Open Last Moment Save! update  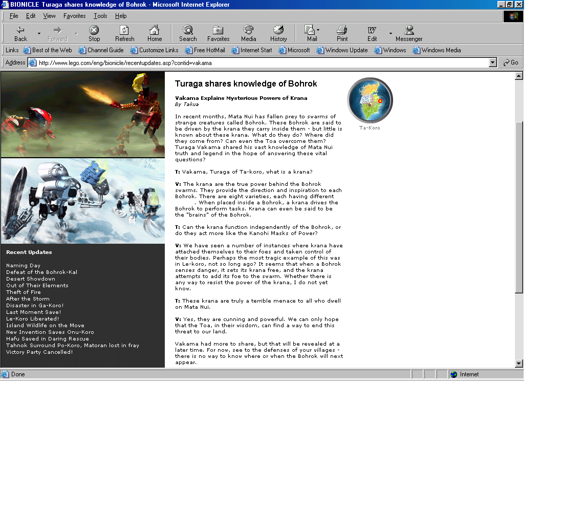coord(33,312)
